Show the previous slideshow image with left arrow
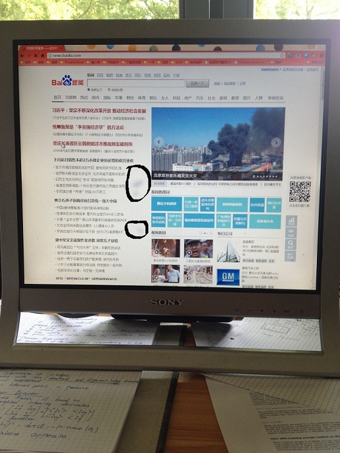Image resolution: width=340 pixels, height=453 pixels. point(158,142)
